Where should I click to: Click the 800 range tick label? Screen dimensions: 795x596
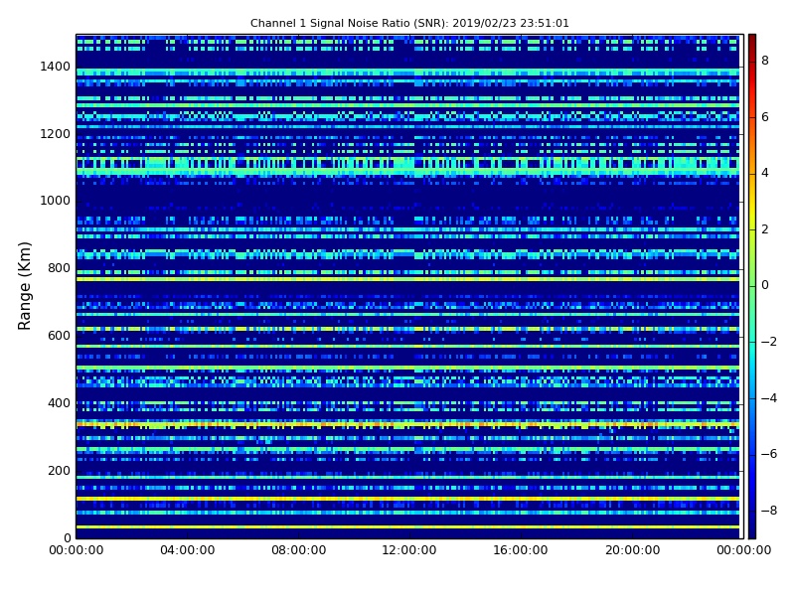click(60, 268)
